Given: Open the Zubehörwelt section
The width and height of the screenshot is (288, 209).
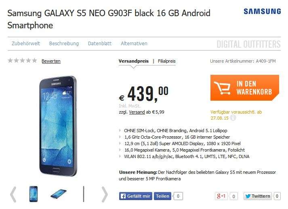Looking at the screenshot, I should 26,44.
